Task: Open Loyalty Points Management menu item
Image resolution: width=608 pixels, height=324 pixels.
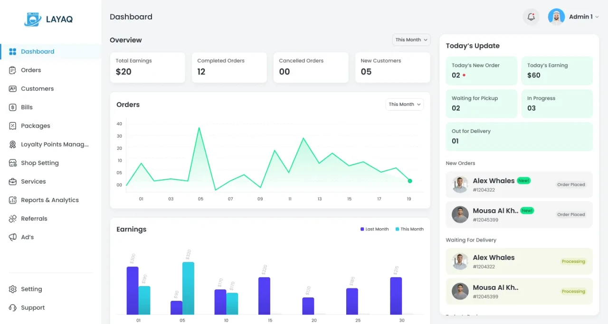Action: (x=55, y=144)
